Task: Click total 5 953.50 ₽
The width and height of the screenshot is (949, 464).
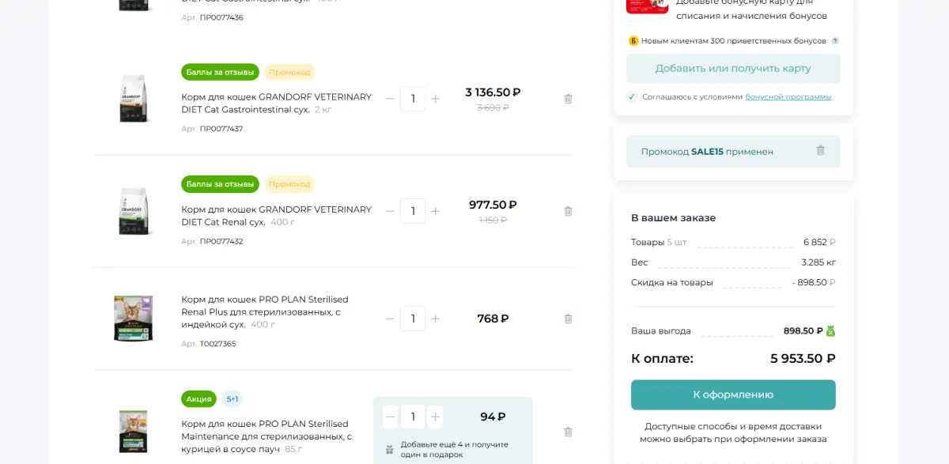Action: [x=803, y=358]
